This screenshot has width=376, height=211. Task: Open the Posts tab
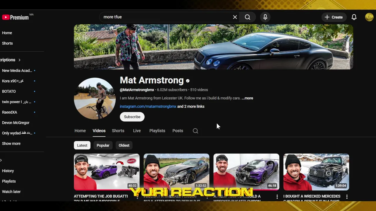coord(178,131)
